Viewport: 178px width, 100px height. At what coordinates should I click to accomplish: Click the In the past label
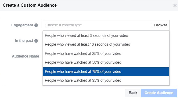(24, 41)
